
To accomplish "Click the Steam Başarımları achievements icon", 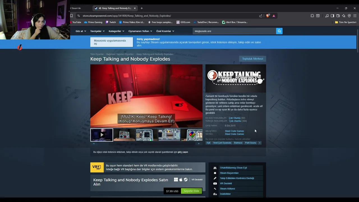I will pos(215,173).
